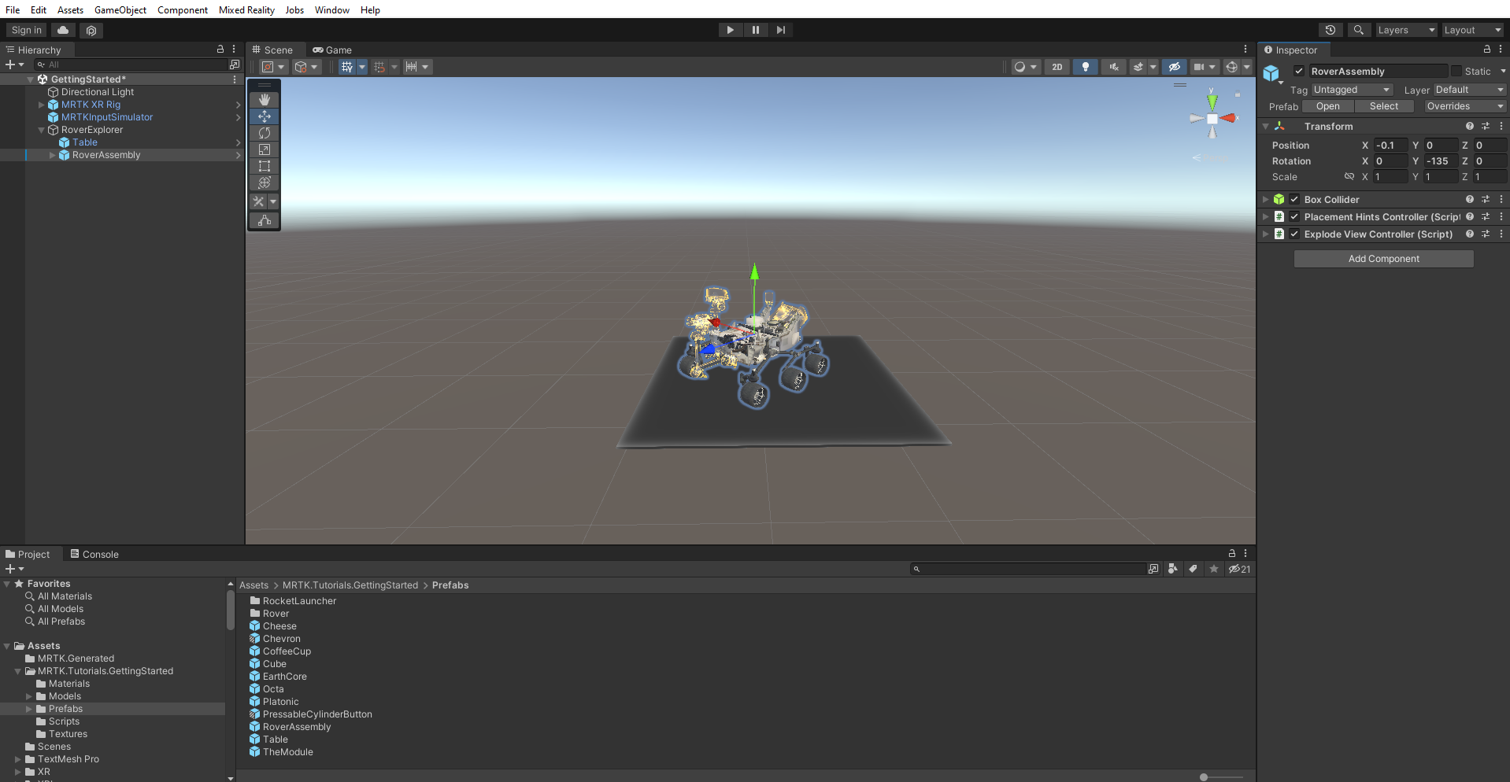Select the Rotate tool
The image size is (1510, 782).
265,133
